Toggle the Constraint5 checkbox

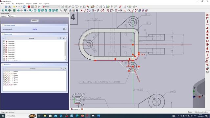4,50
